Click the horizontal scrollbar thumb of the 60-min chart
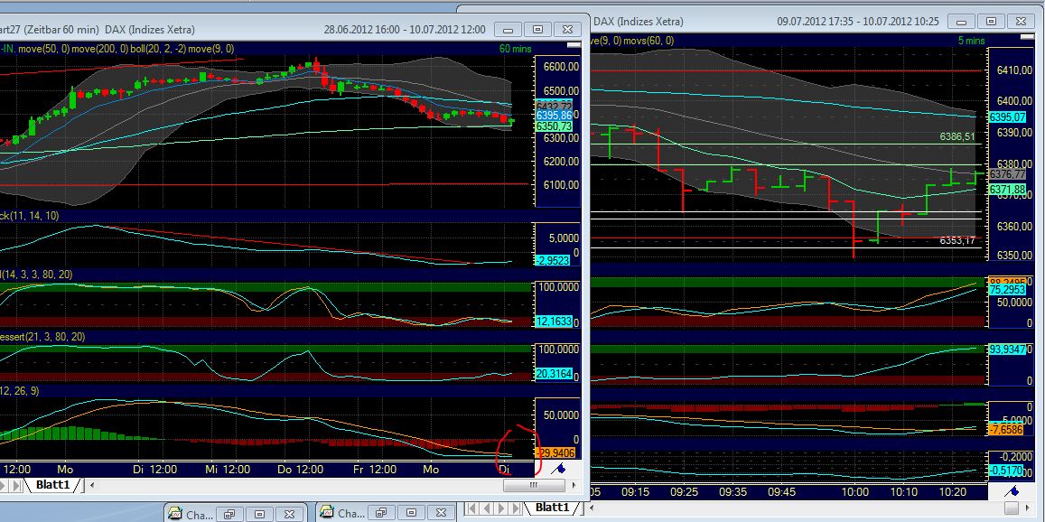Viewport: 1045px width, 522px height. (533, 485)
